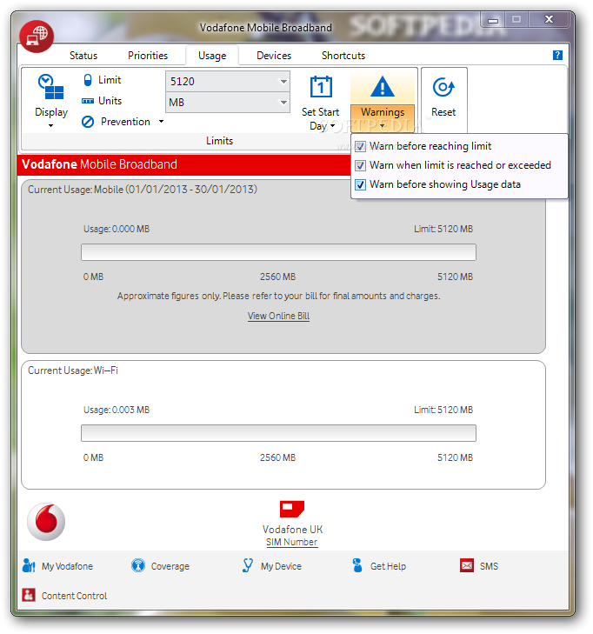
Task: Click the My Vodafone icon
Action: click(x=29, y=565)
